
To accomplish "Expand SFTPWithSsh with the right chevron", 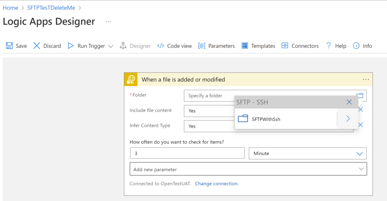I will pyautogui.click(x=348, y=119).
